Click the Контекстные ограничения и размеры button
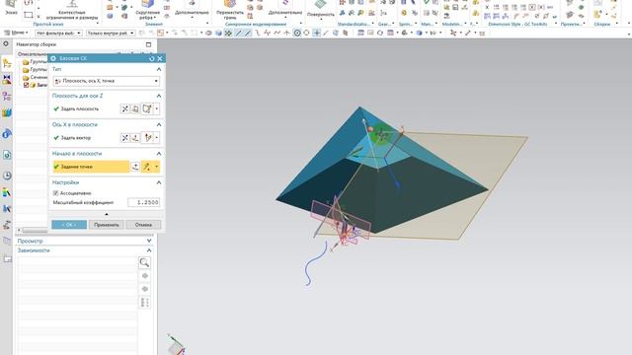This screenshot has height=355, width=632. 72,10
